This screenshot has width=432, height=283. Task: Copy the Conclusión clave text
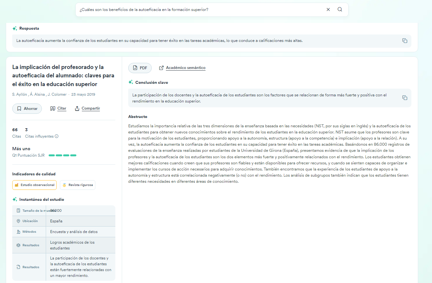tap(405, 98)
